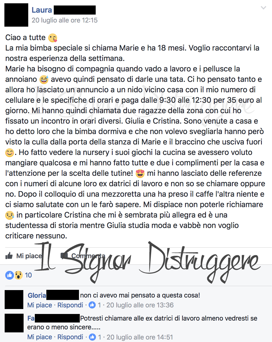The image size is (272, 342).
Task: Click Mi piace on the second comment
Action: click(x=40, y=337)
